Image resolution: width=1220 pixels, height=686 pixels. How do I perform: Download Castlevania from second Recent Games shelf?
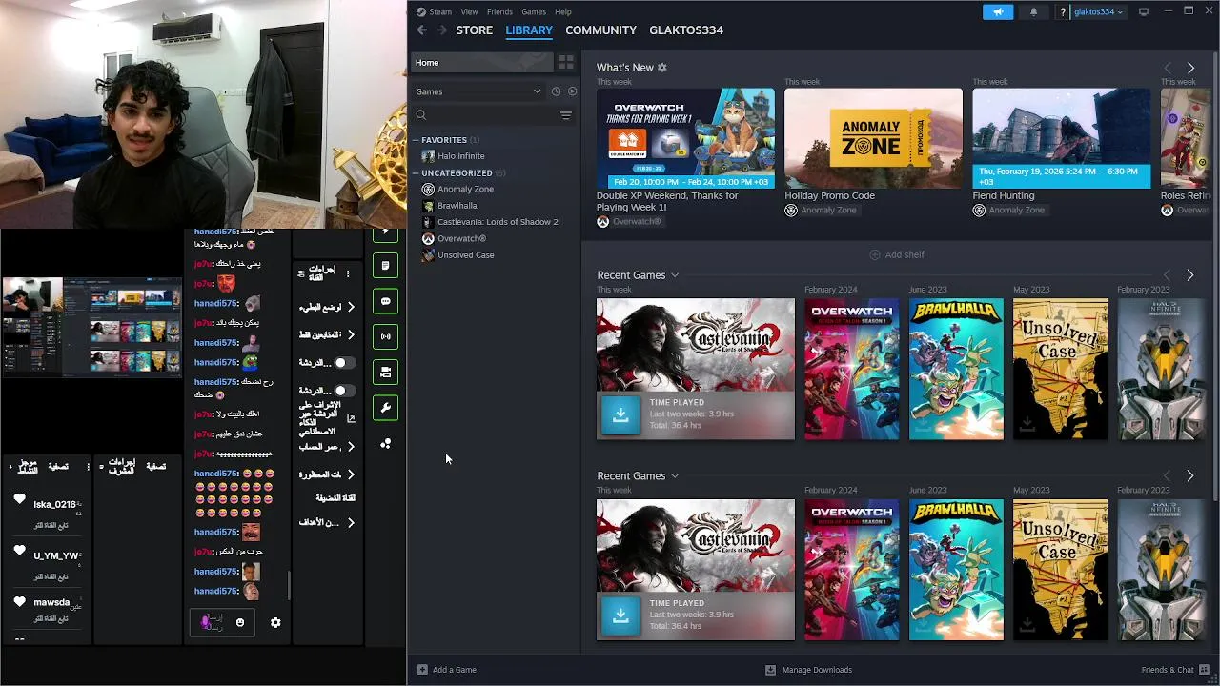tap(620, 615)
